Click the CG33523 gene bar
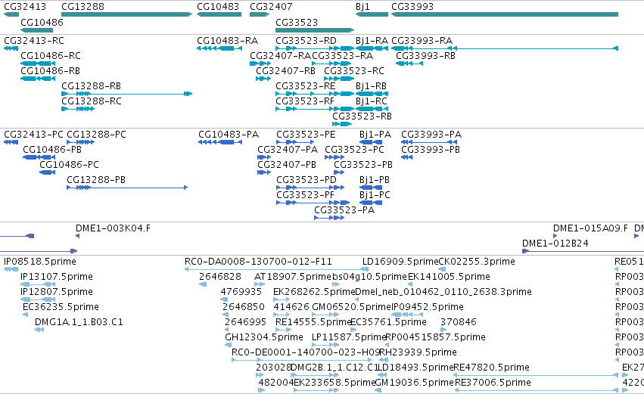This screenshot has height=394, width=644. (315, 30)
